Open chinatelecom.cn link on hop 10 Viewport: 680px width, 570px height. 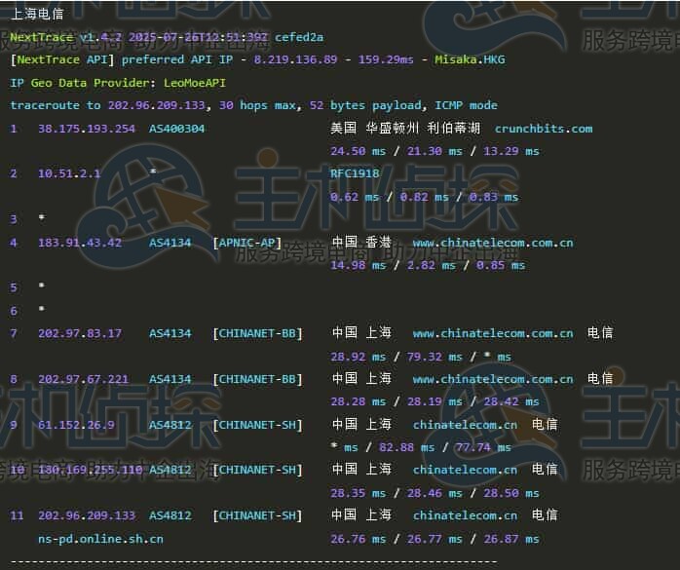click(465, 470)
